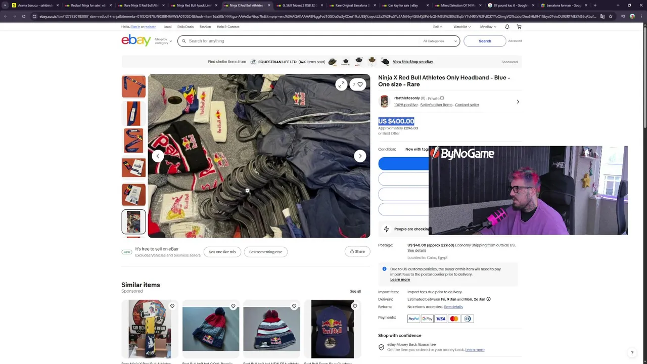Click the help question mark icon

pos(632,353)
